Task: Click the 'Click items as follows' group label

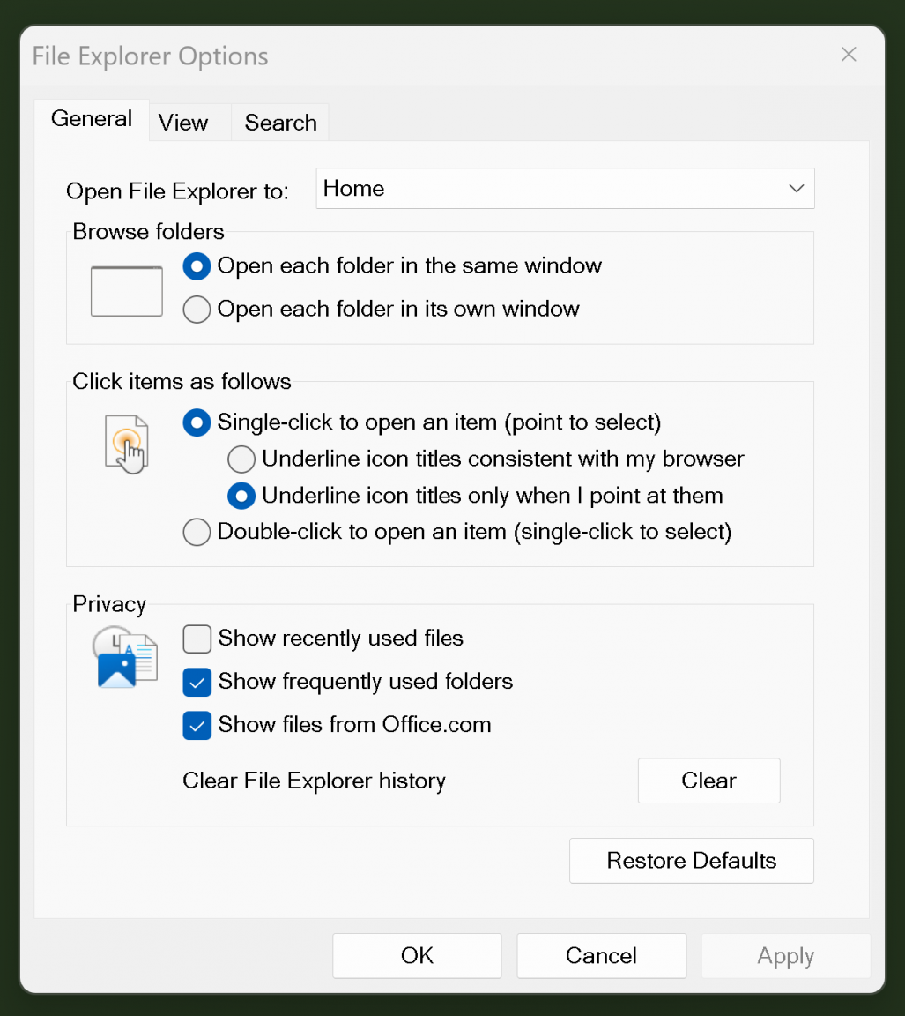Action: (182, 382)
